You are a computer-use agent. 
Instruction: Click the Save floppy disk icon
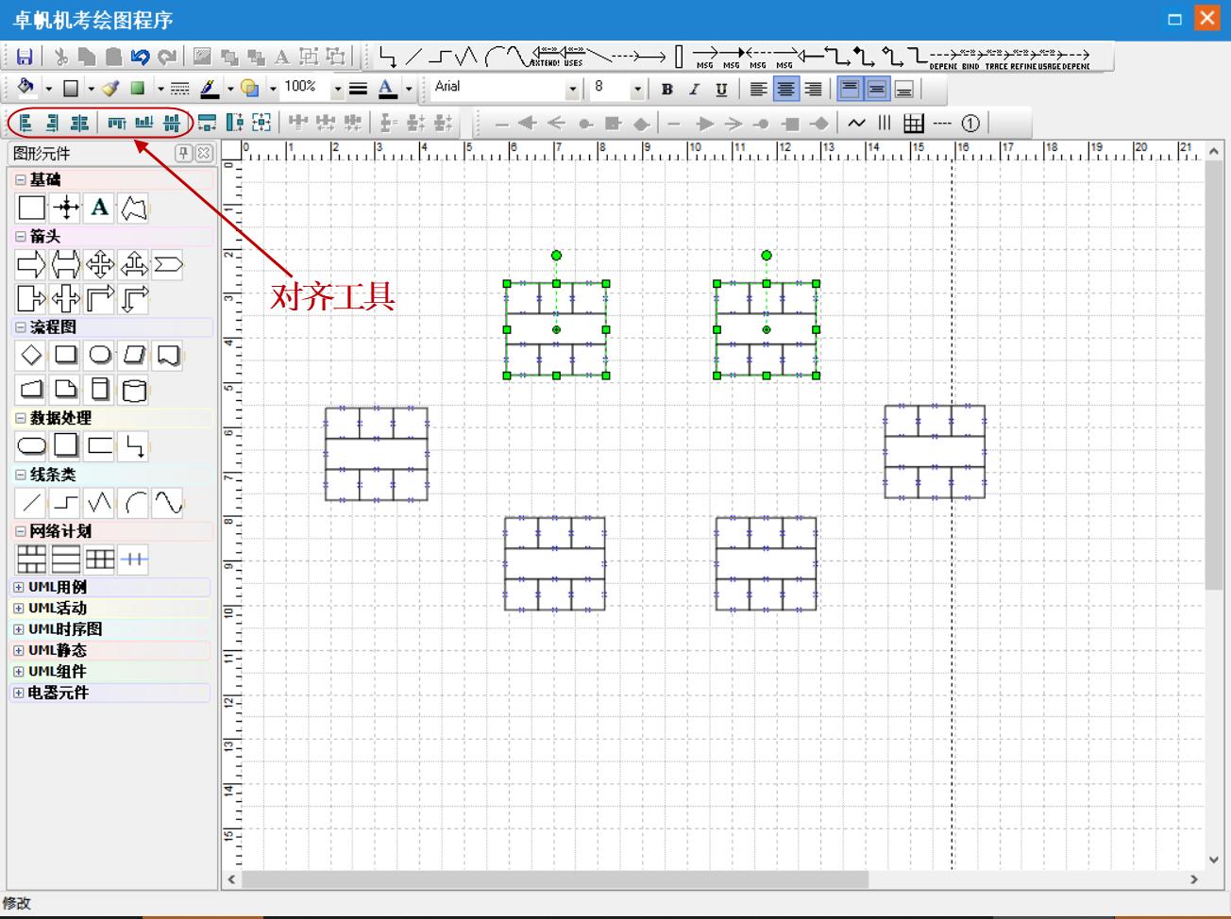(25, 57)
